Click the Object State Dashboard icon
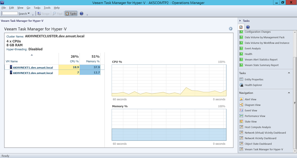The width and height of the screenshot is (297, 158). tap(241, 144)
